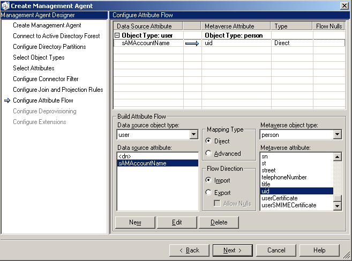Open the Metaverse object type dropdown
The image size is (352, 261).
coord(337,135)
